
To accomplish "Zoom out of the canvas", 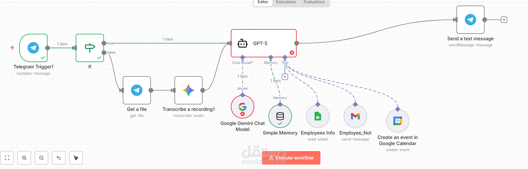I will [41, 158].
